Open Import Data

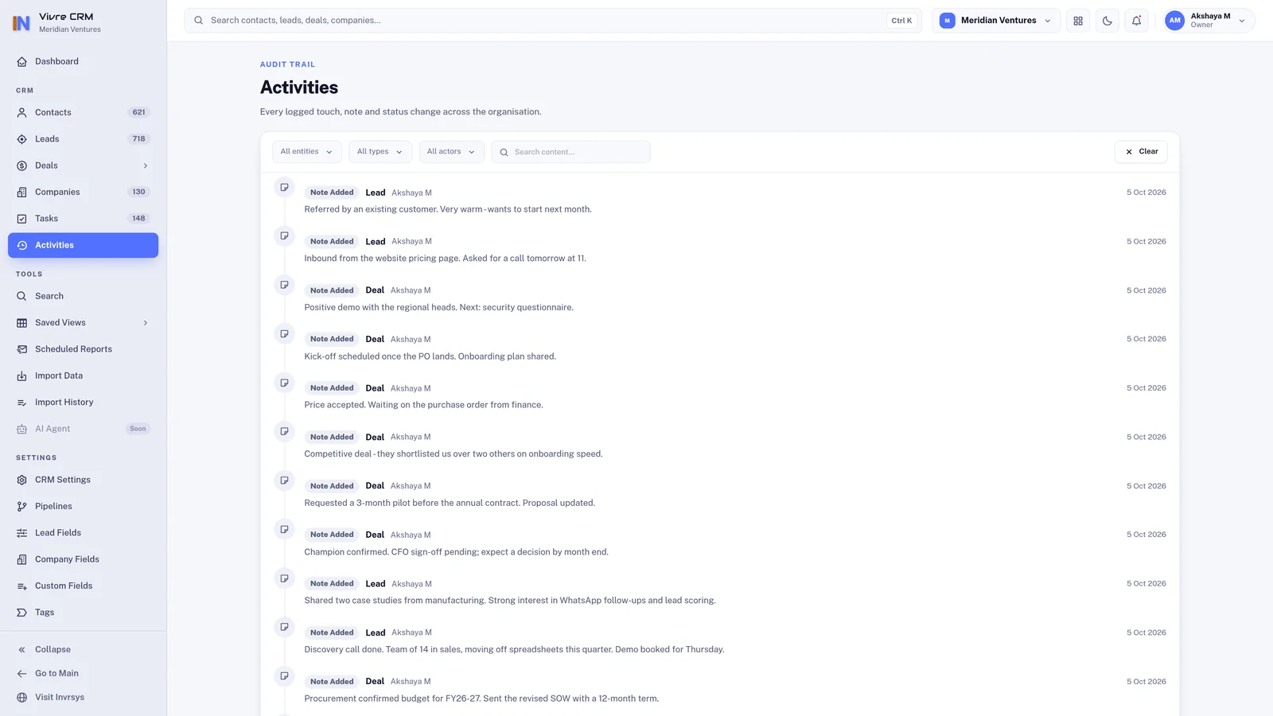point(83,376)
